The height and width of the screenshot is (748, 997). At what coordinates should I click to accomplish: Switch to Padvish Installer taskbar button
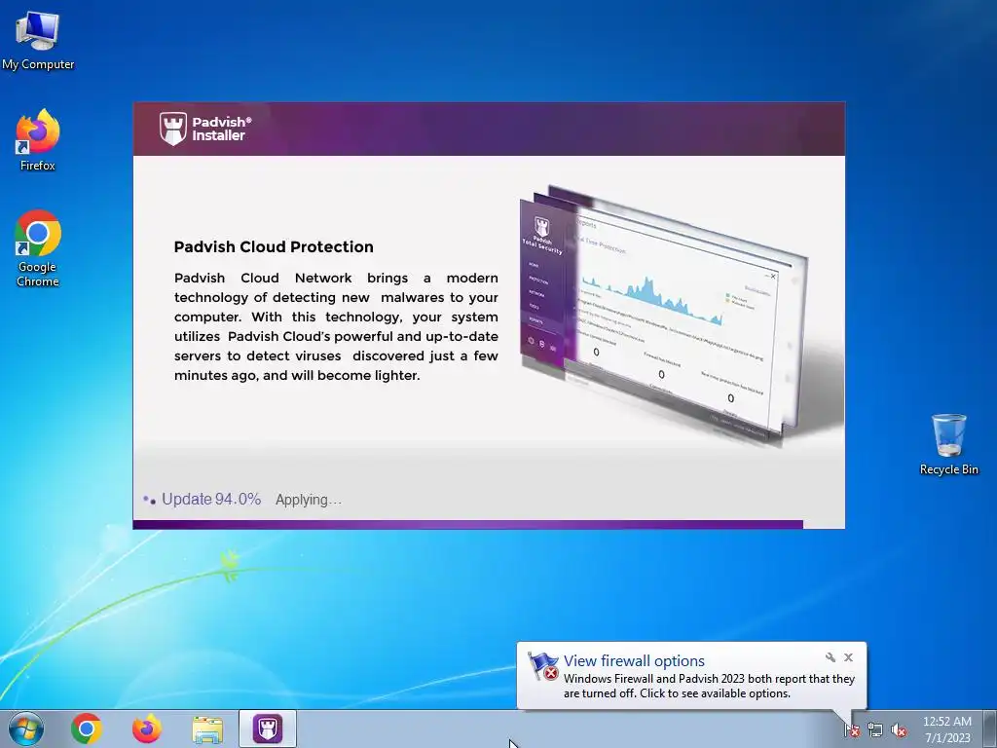coord(268,729)
